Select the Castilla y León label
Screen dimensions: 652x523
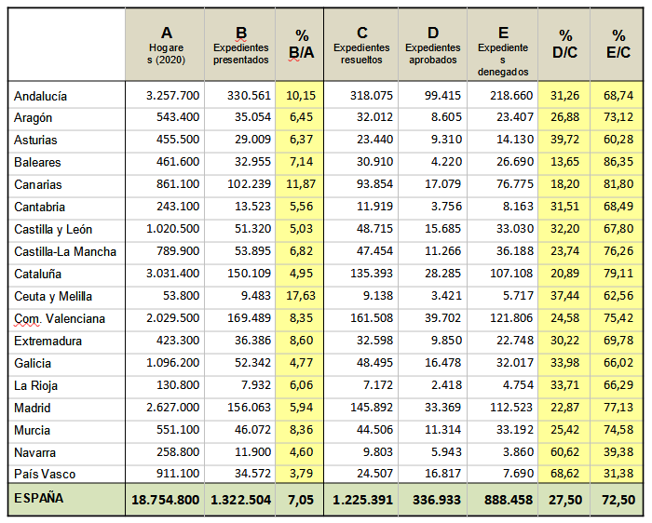tap(53, 229)
